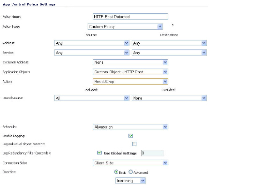Screen dimensions: 270x193
Task: Enable Log individual object content checkbox
Action: point(135,144)
